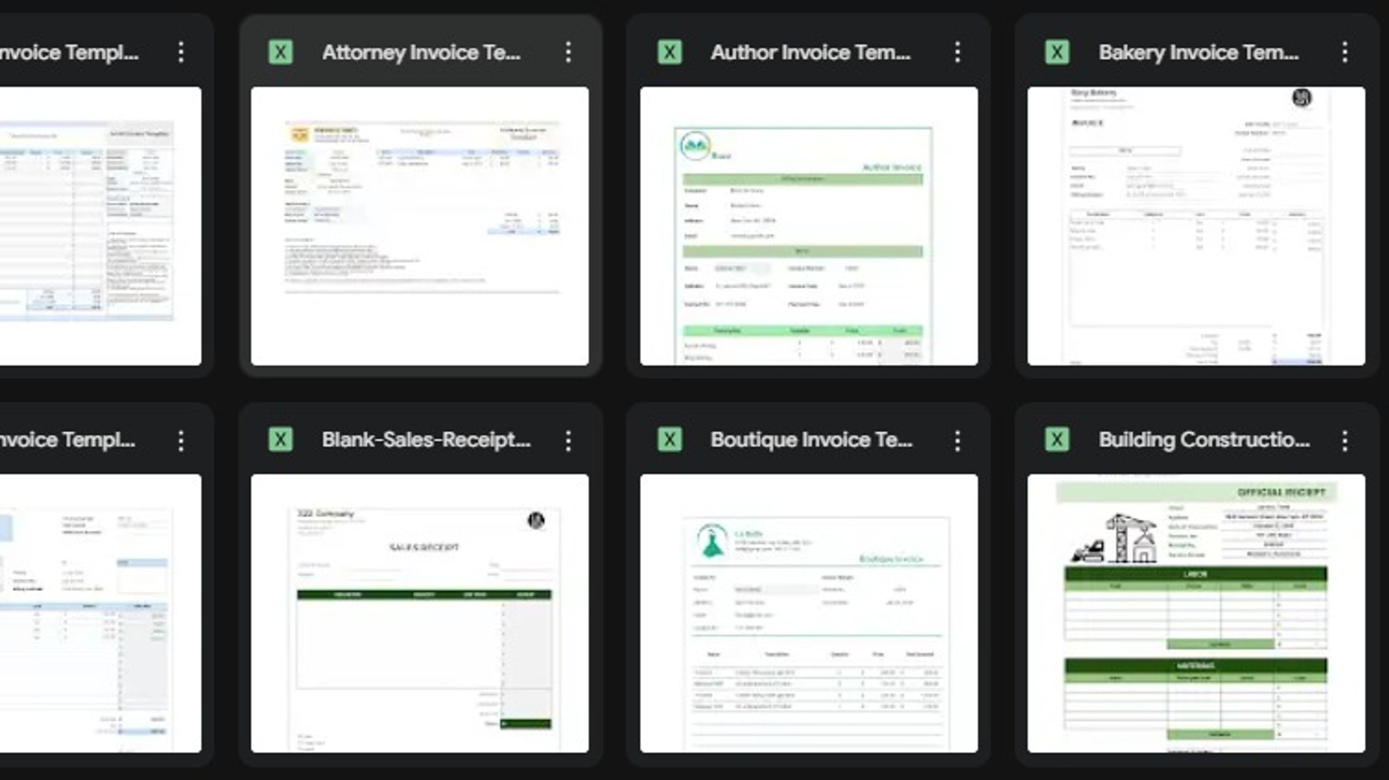Open more options for Author Invoice file
The image size is (1389, 780).
(x=958, y=53)
